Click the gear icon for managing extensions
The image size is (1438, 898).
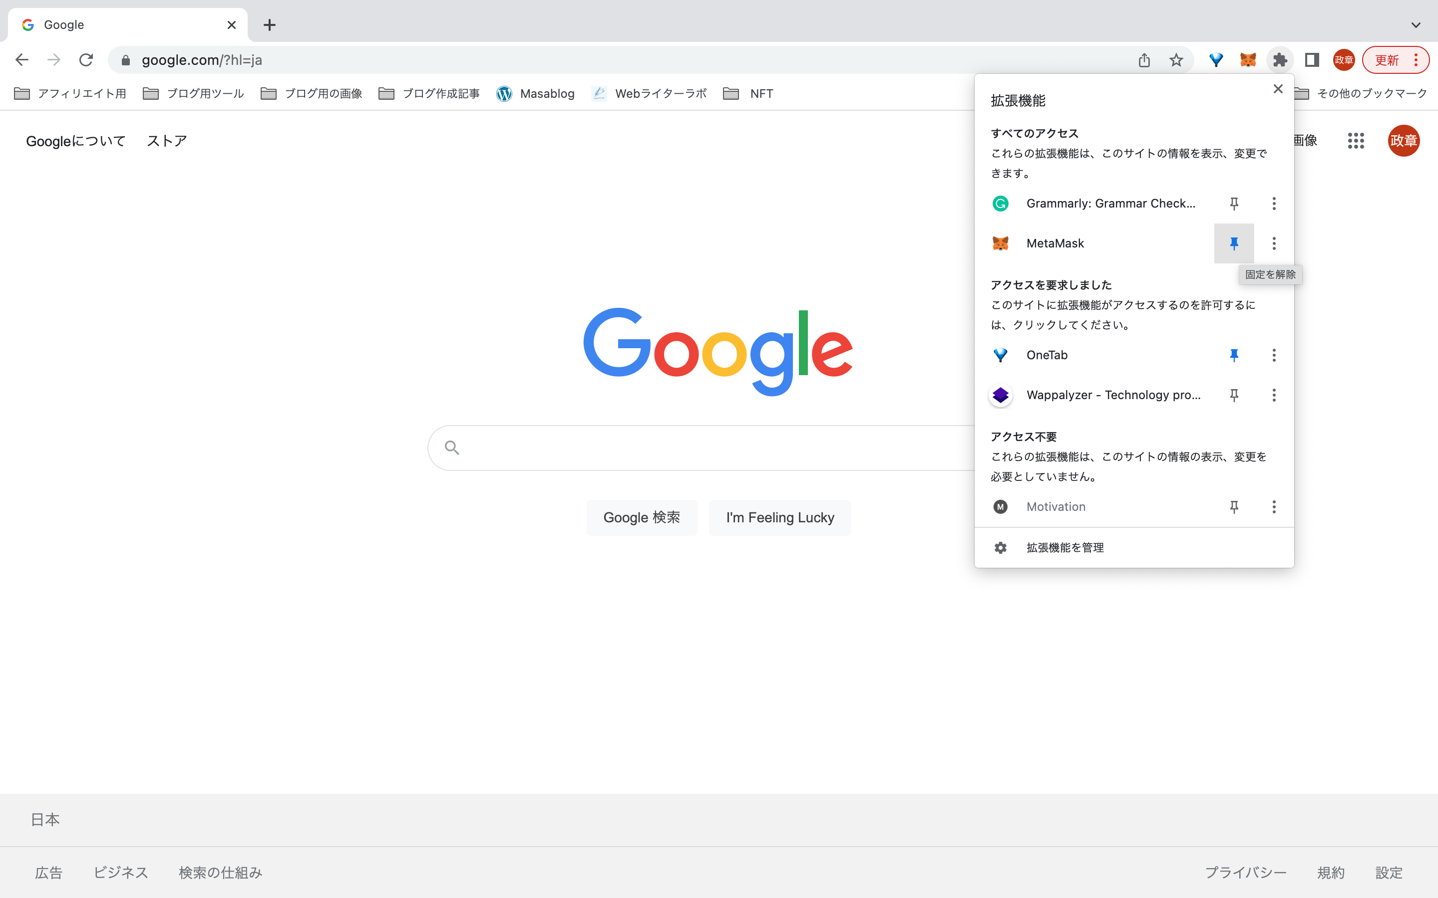(x=1001, y=548)
